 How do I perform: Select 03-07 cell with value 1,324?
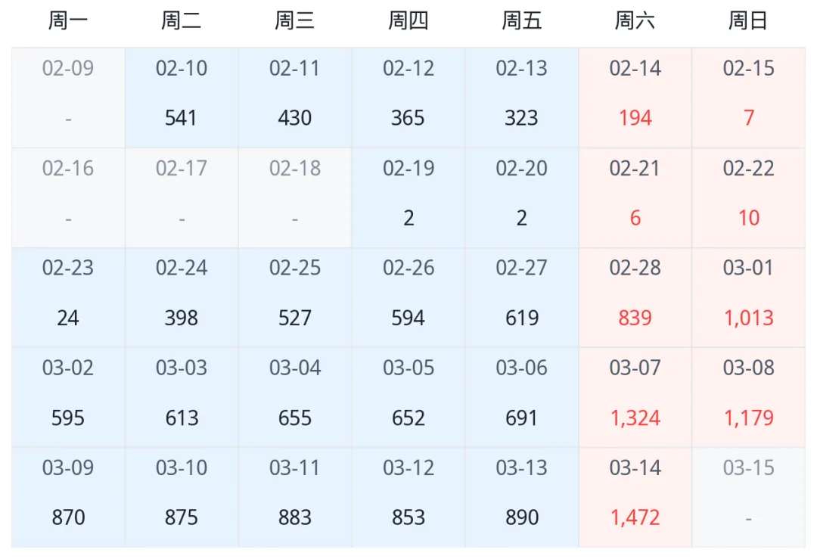tap(635, 397)
